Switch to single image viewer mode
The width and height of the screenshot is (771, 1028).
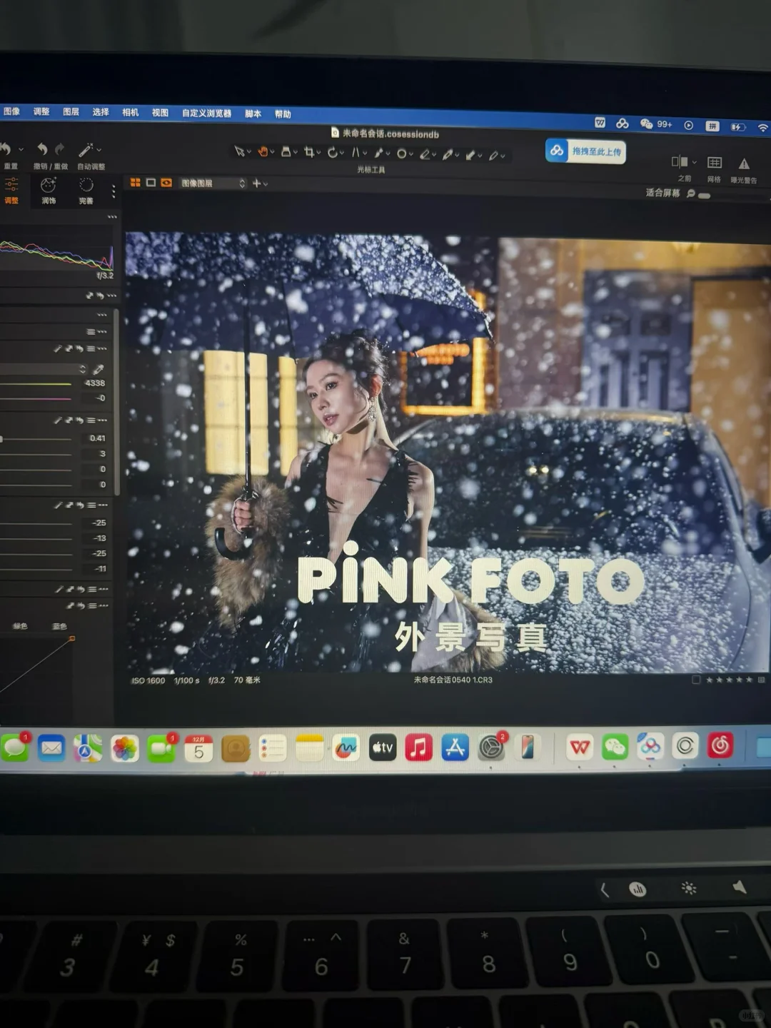[x=151, y=183]
